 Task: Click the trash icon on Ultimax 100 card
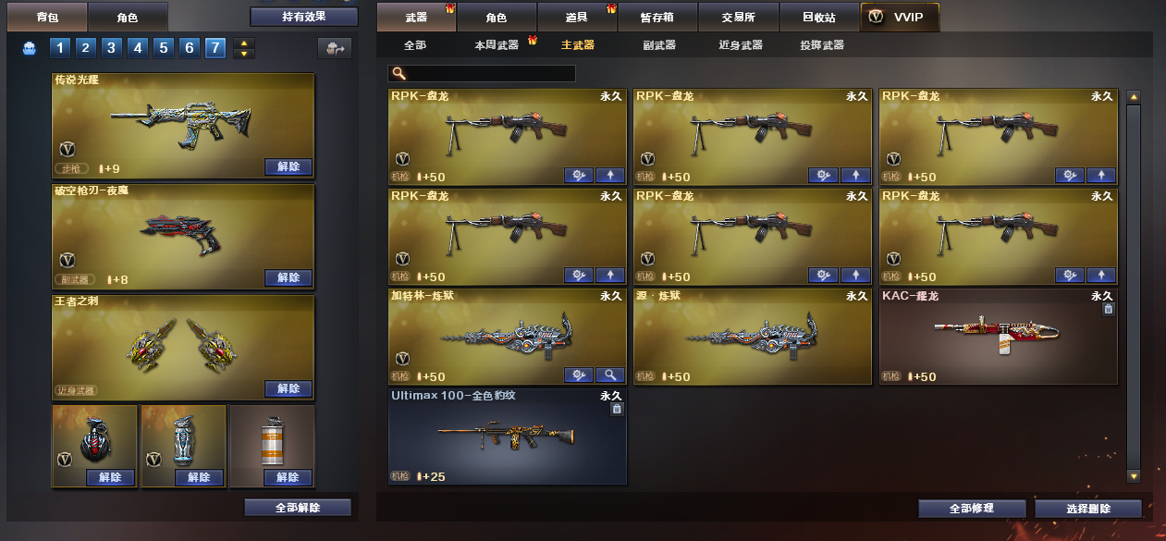[618, 409]
